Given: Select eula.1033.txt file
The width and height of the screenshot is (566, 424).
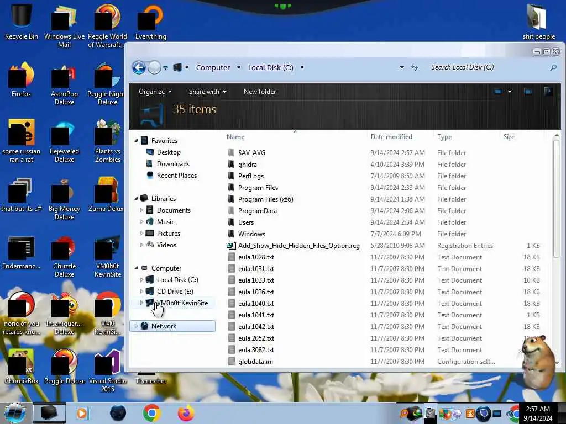Looking at the screenshot, I should [256, 280].
